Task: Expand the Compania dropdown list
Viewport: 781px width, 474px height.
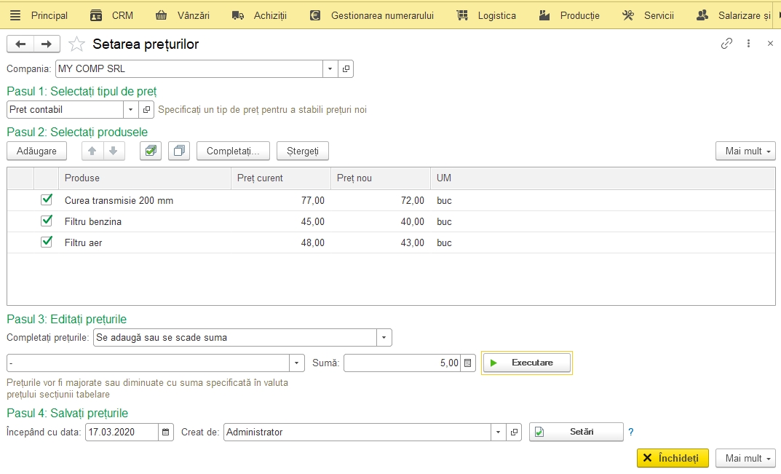Action: tap(330, 68)
